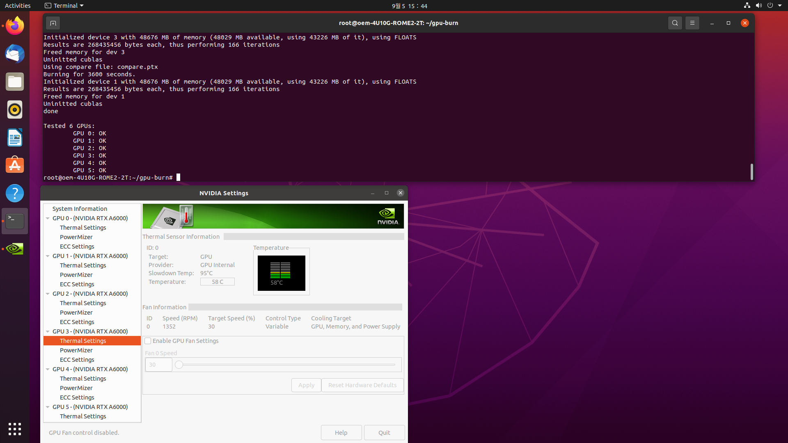788x443 pixels.
Task: Collapse the GPU 3 tree node
Action: pyautogui.click(x=48, y=331)
